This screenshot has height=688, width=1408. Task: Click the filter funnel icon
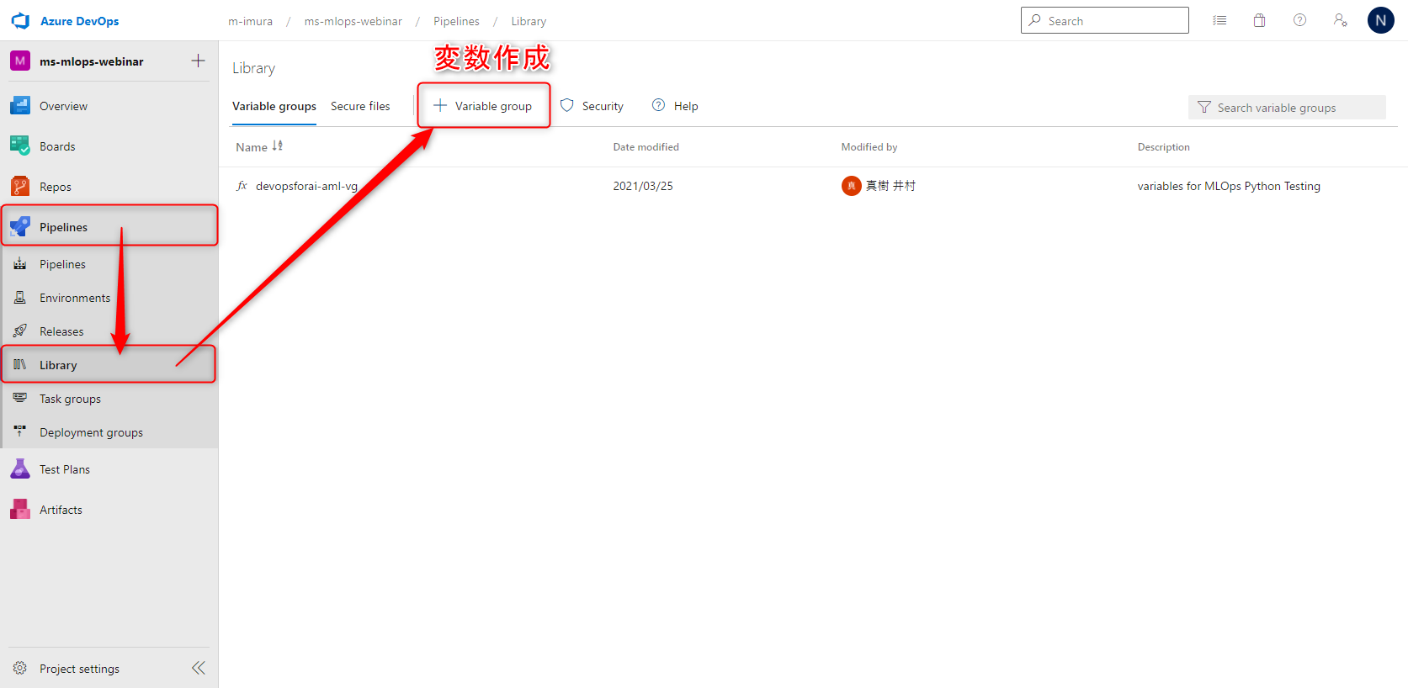point(1204,107)
